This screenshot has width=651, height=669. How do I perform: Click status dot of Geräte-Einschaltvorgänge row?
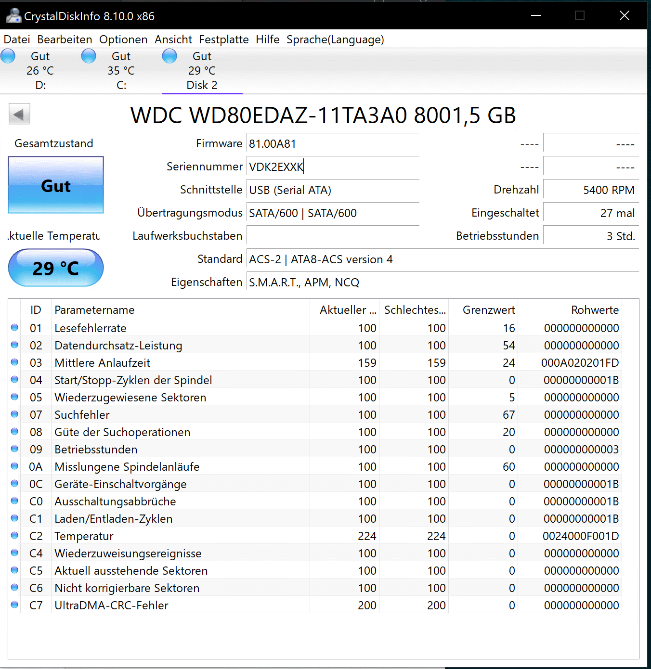pyautogui.click(x=14, y=484)
